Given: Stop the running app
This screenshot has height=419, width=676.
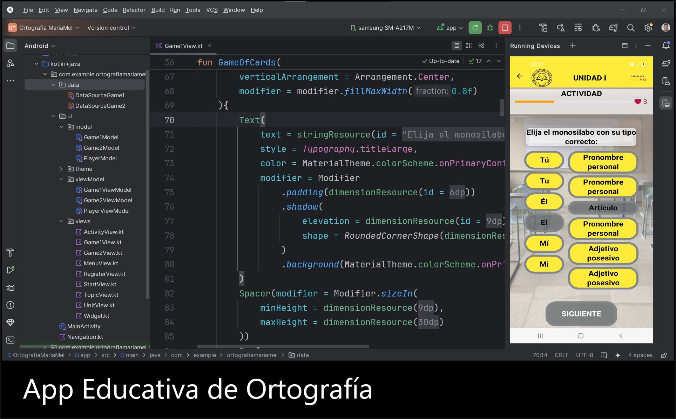Looking at the screenshot, I should (505, 28).
